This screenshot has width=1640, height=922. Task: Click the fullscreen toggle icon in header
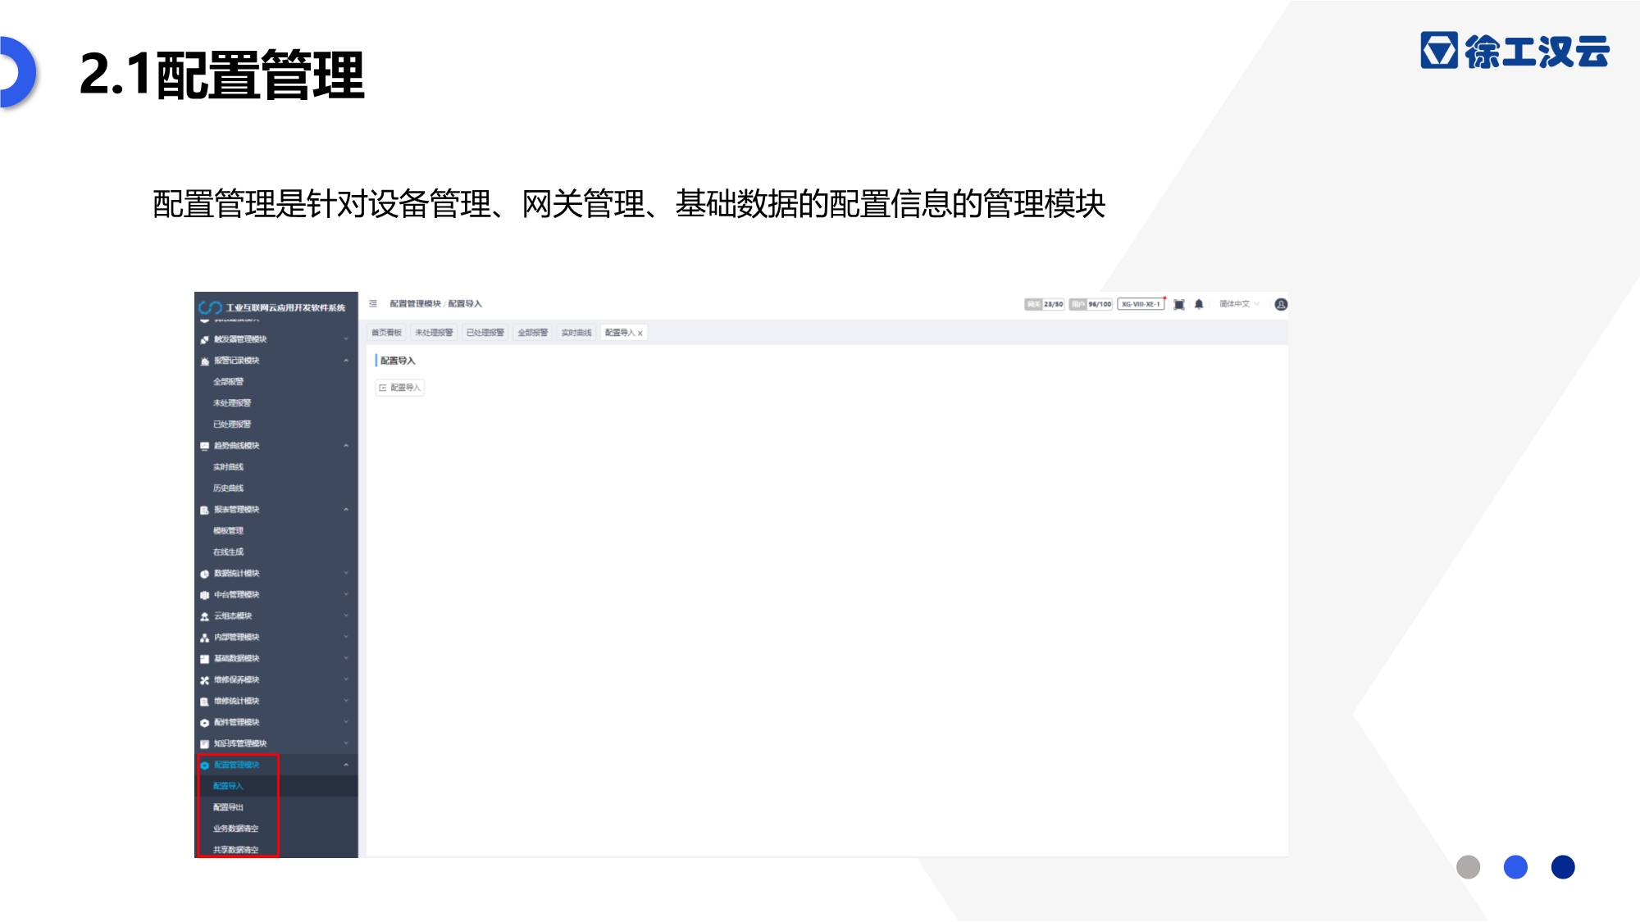(1179, 305)
